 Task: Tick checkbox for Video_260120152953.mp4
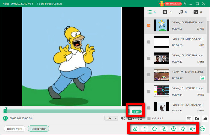click(149, 42)
